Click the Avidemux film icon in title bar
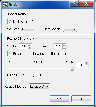 pyautogui.click(x=5, y=5)
